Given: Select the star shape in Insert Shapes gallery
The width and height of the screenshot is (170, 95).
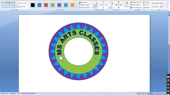Looking at the screenshot, I should click(7, 2).
